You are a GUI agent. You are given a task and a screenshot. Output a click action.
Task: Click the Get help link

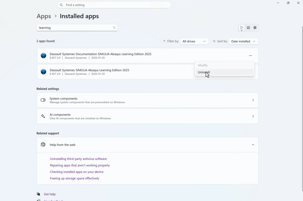[50, 194]
